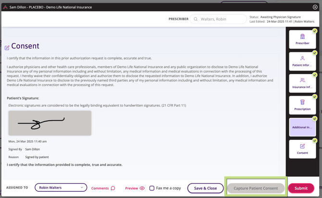
Task: Click the green checkmark on Additional Information card
Action: coord(315,119)
